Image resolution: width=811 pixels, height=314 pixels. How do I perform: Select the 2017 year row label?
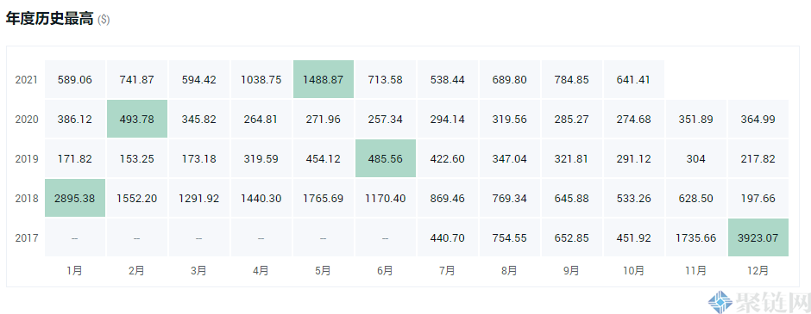click(x=27, y=238)
